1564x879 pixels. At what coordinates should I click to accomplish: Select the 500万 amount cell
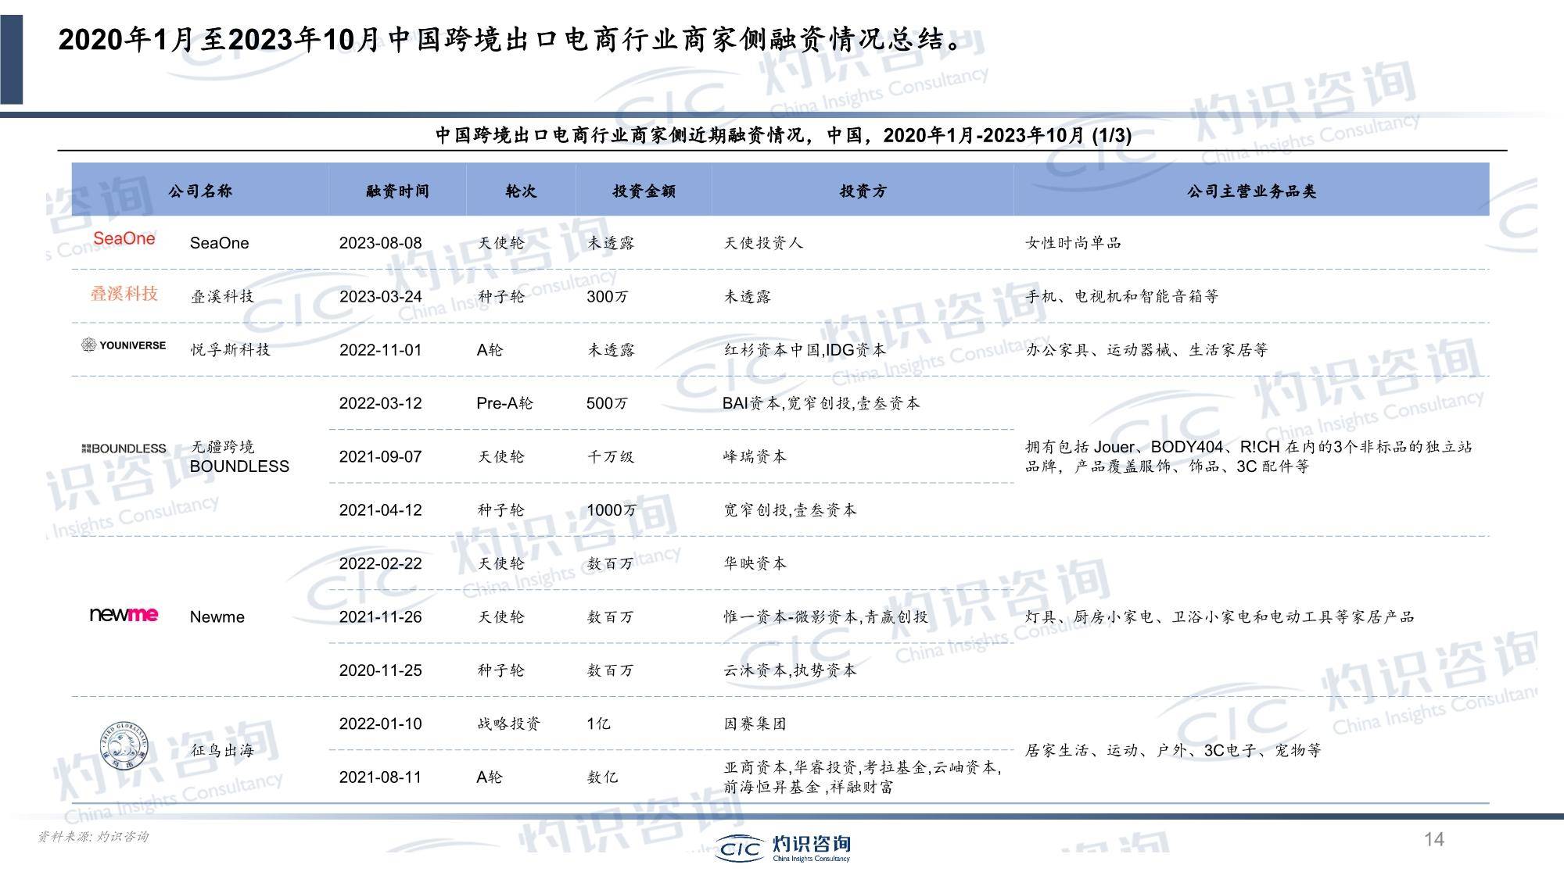607,403
